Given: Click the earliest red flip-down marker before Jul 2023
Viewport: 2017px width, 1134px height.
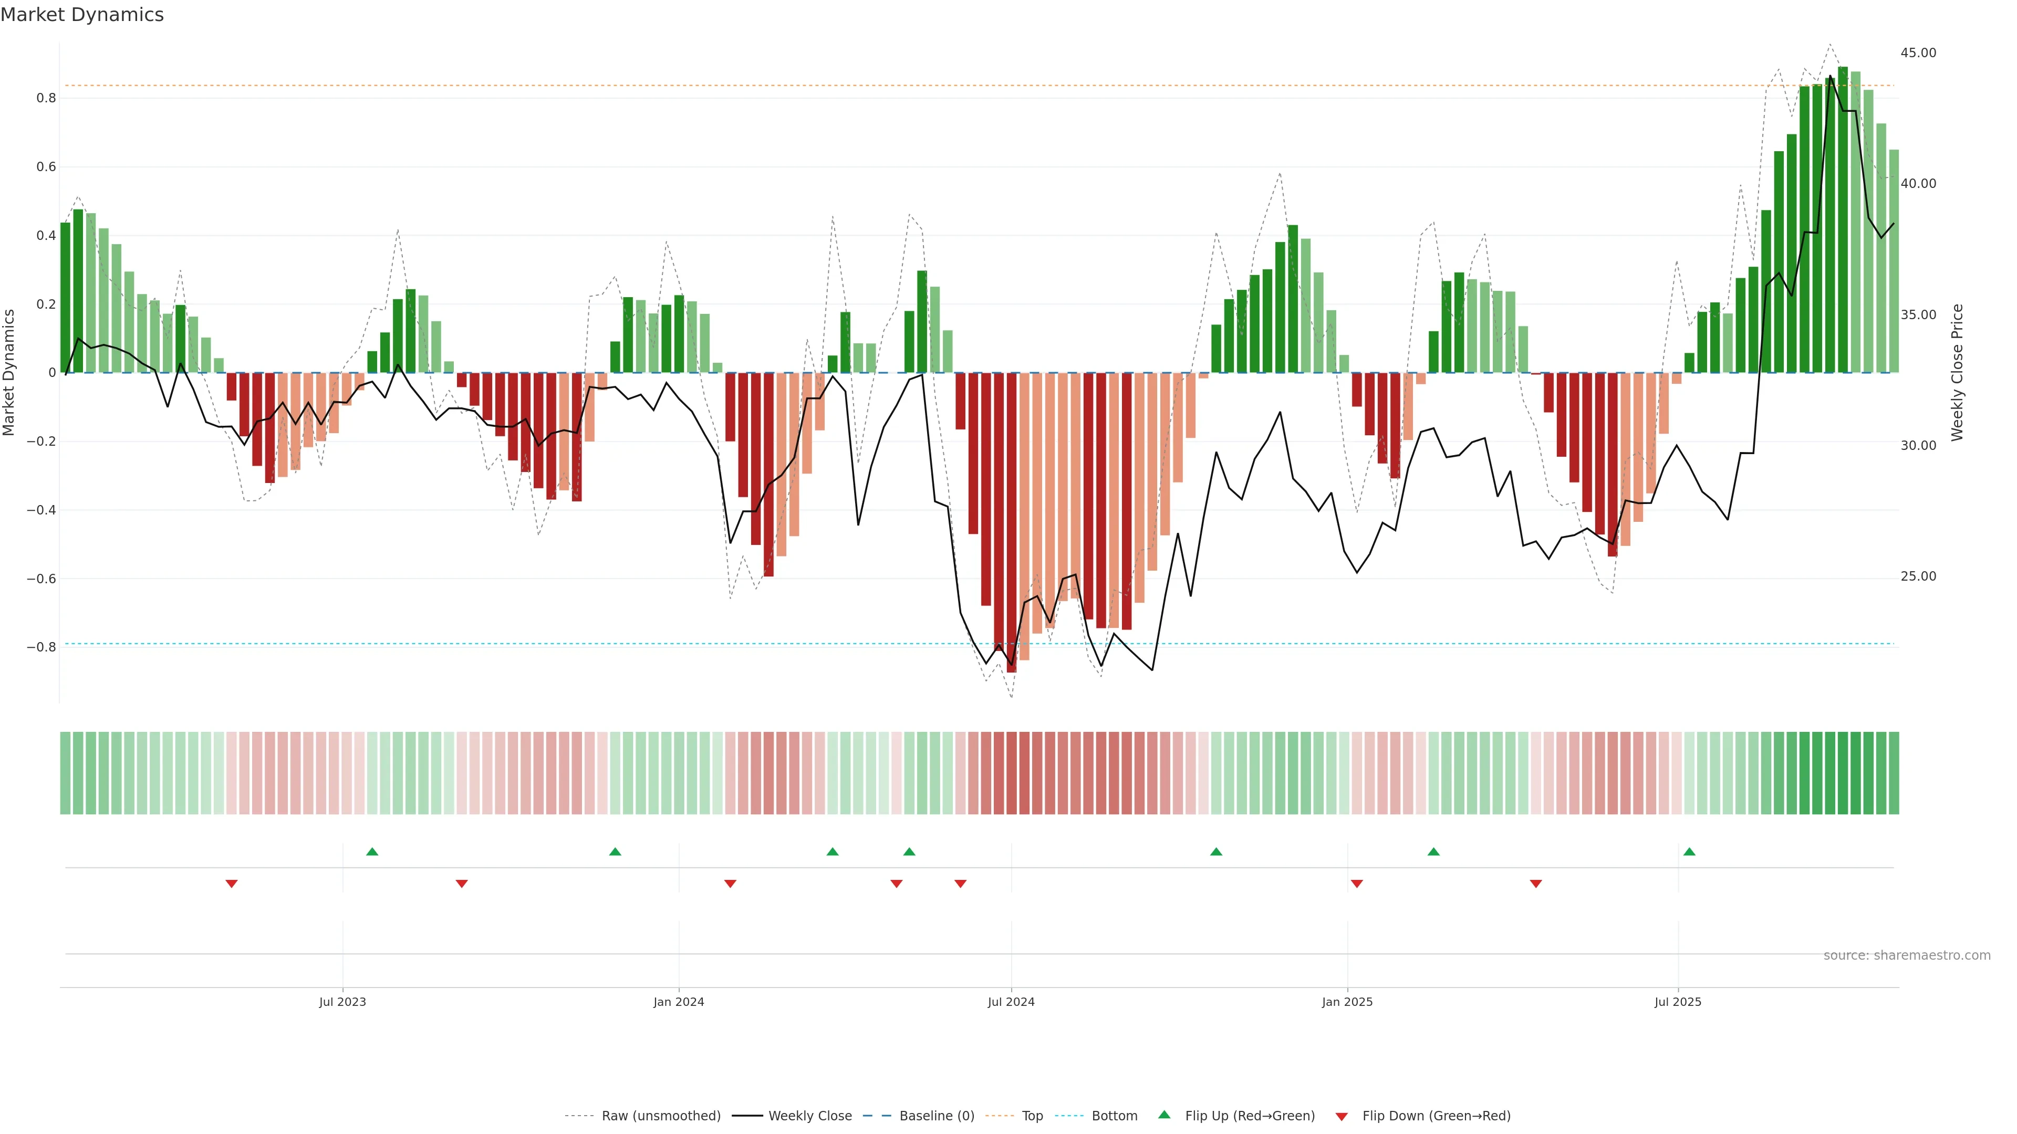Looking at the screenshot, I should point(231,884).
